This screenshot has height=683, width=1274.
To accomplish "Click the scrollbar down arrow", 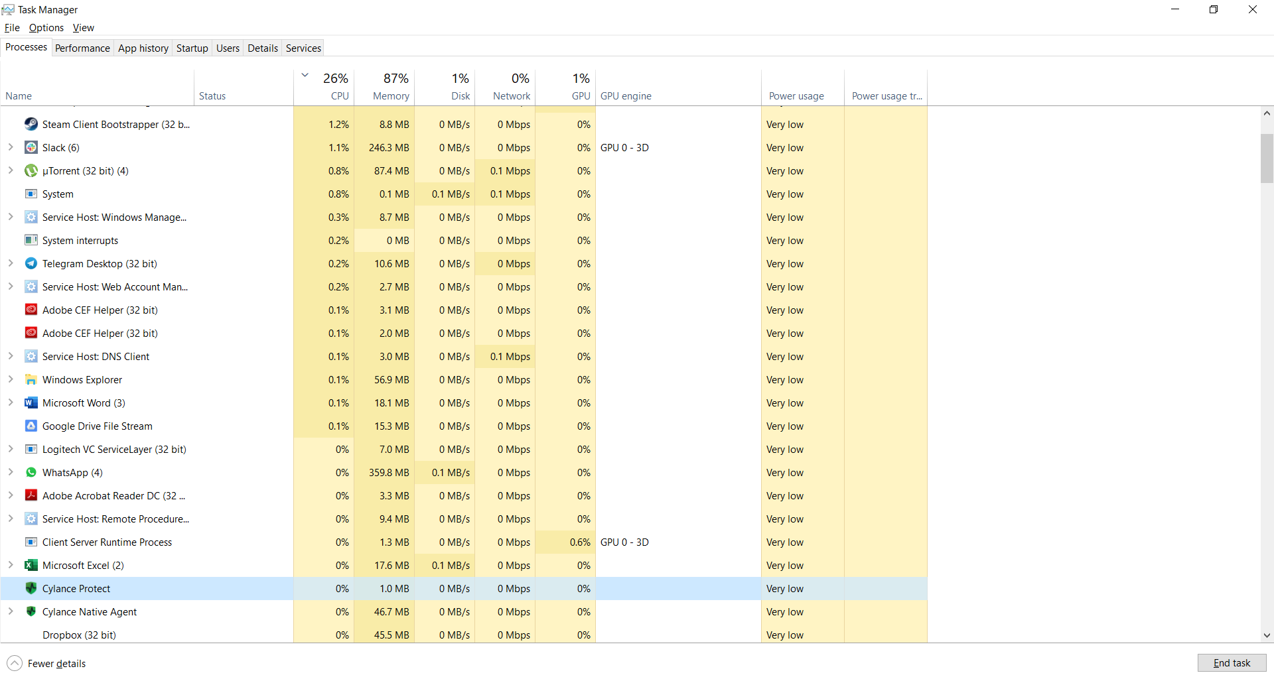I will tap(1267, 635).
